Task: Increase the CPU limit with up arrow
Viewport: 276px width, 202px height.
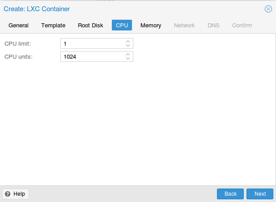Action: tap(128, 42)
